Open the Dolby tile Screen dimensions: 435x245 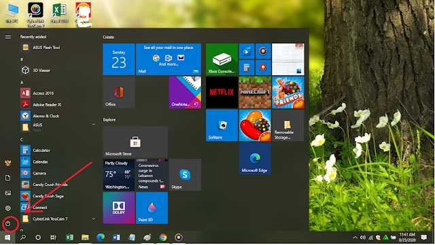coord(119,208)
